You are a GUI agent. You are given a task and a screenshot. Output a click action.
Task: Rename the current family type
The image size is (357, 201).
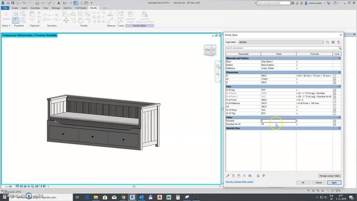click(x=333, y=42)
